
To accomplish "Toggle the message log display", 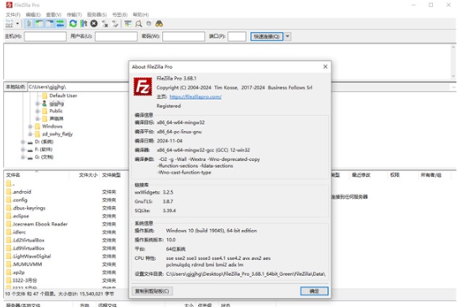I will [29, 23].
